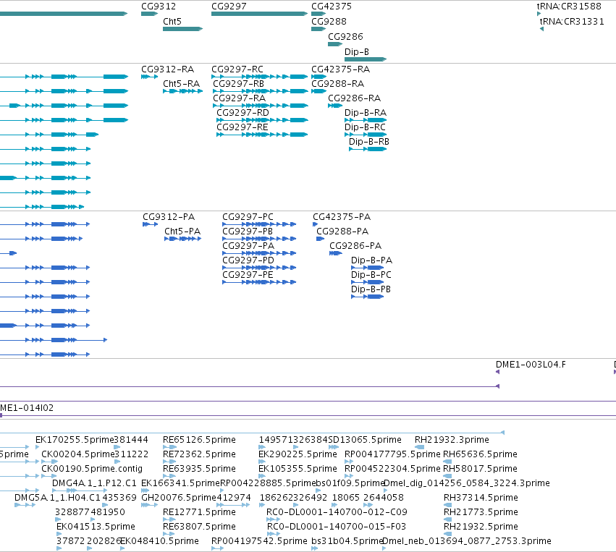Image resolution: width=616 pixels, height=552 pixels.
Task: Click protein CG9288-PA
Action: click(342, 232)
